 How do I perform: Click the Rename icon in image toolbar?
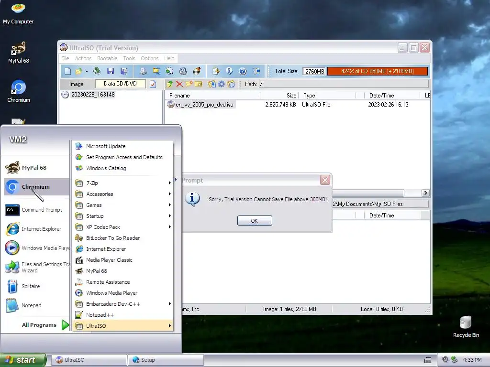pos(199,84)
